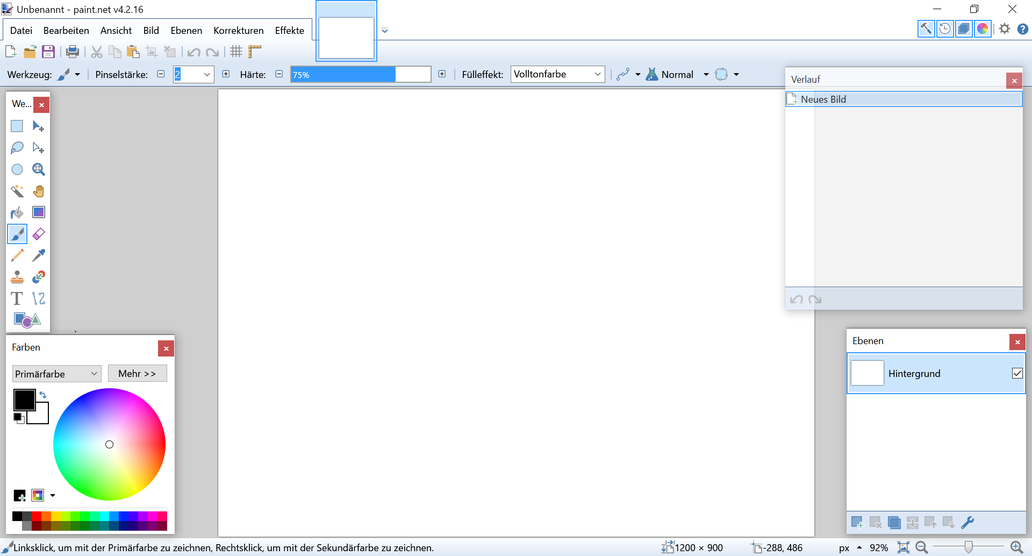
Task: Open the Bild menu
Action: point(151,31)
